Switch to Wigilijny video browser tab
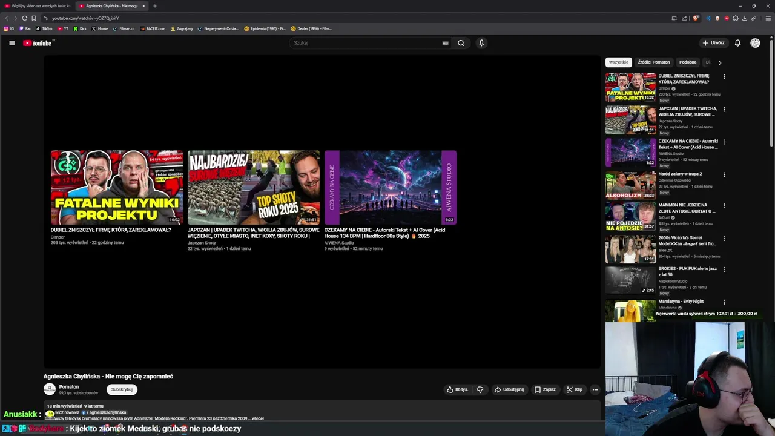 pos(37,6)
